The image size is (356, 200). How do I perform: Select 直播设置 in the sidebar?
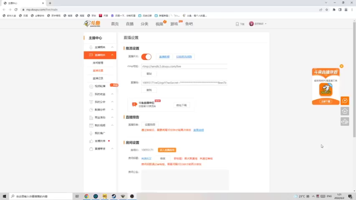click(x=98, y=71)
